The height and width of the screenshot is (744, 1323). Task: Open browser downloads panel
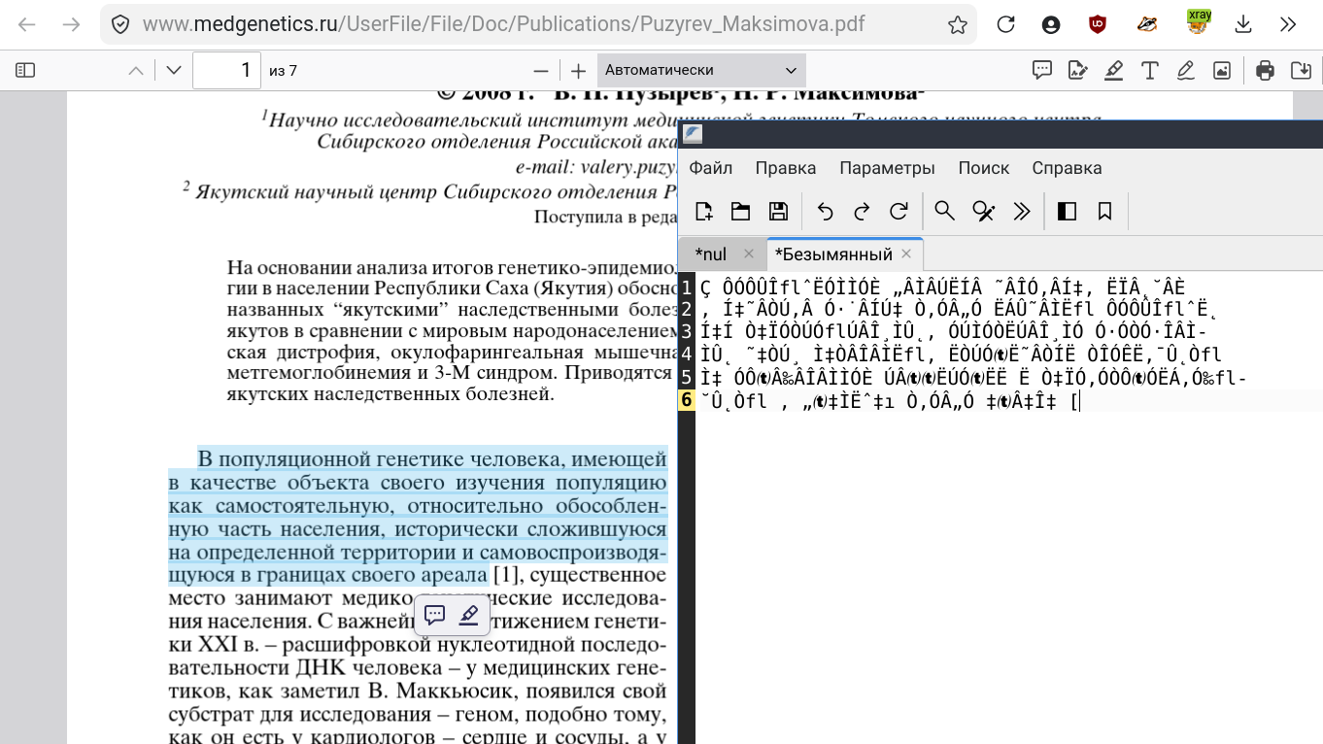click(1243, 24)
